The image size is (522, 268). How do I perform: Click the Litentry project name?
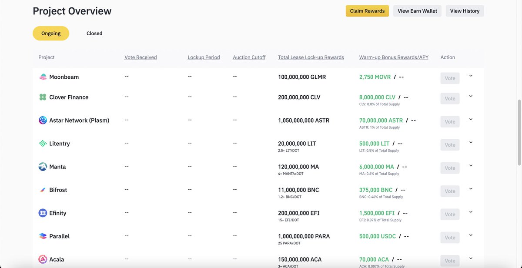coord(60,144)
